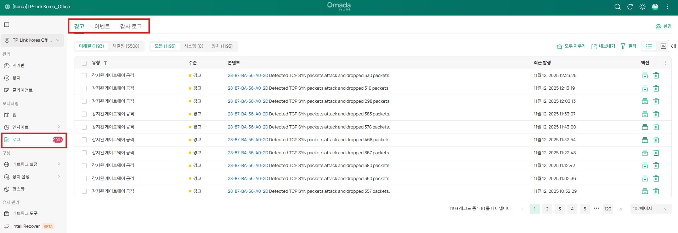Open the TP-Link Korea Office site dropdown
This screenshot has width=678, height=233.
[33, 40]
